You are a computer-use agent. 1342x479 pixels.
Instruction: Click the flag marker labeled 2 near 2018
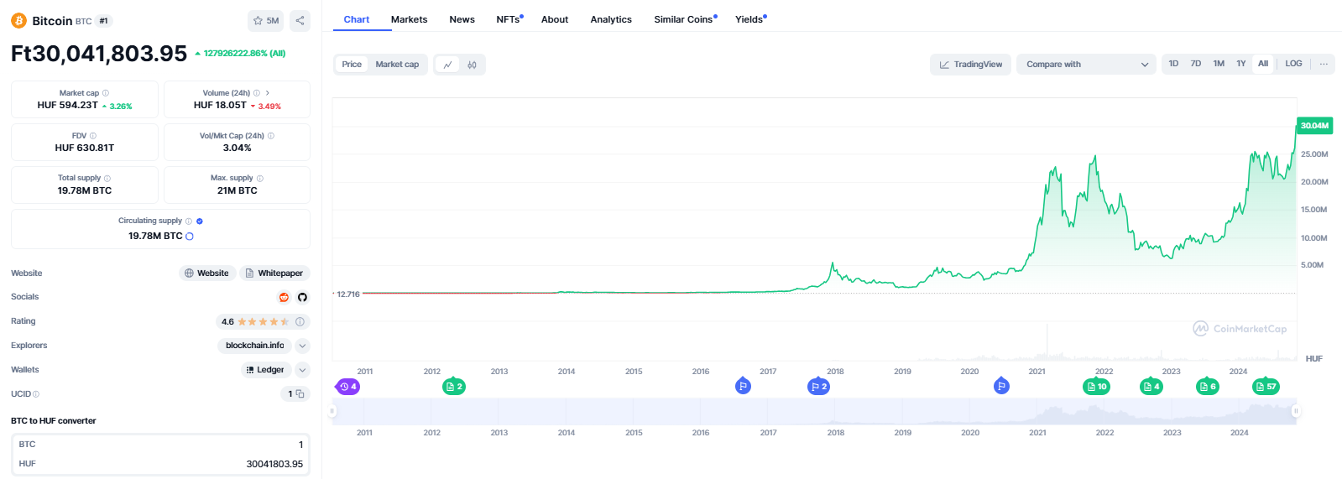(x=818, y=387)
